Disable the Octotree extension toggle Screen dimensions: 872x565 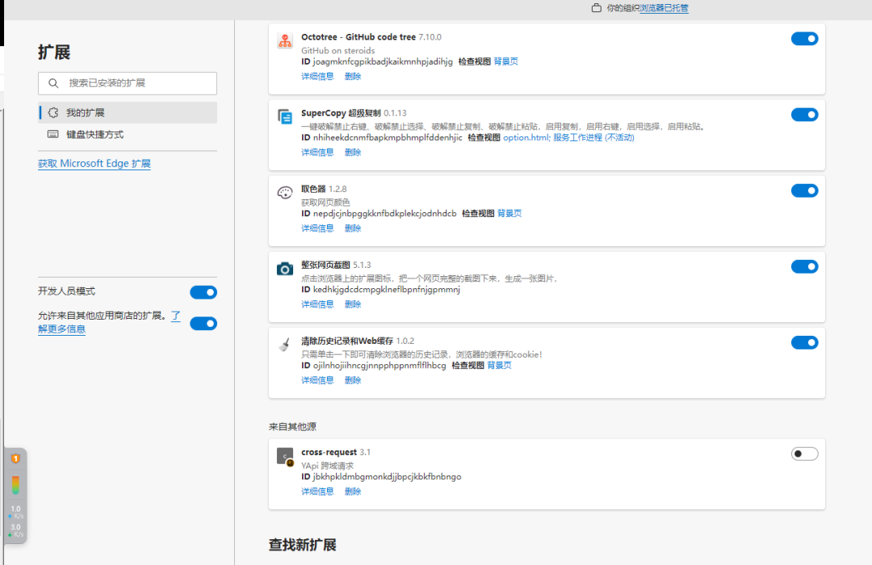(804, 39)
